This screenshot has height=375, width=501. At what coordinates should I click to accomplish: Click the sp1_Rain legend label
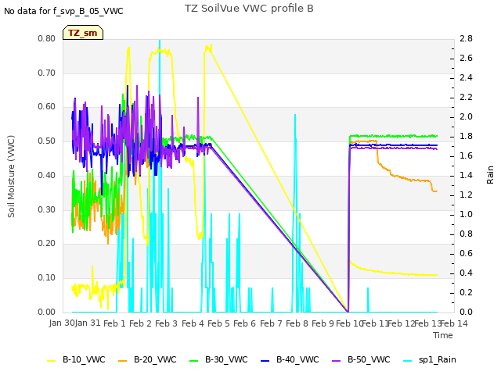click(438, 360)
